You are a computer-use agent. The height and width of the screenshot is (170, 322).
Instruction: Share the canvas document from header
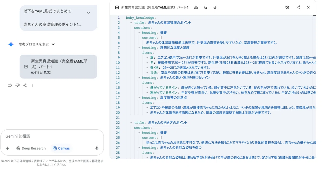coord(298,7)
